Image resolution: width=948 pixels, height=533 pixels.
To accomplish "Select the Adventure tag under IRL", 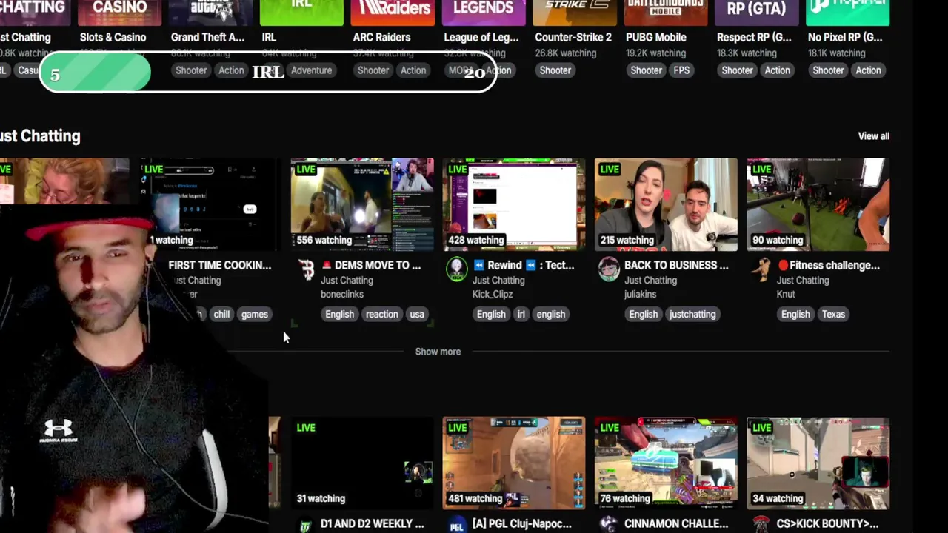I will pyautogui.click(x=311, y=70).
